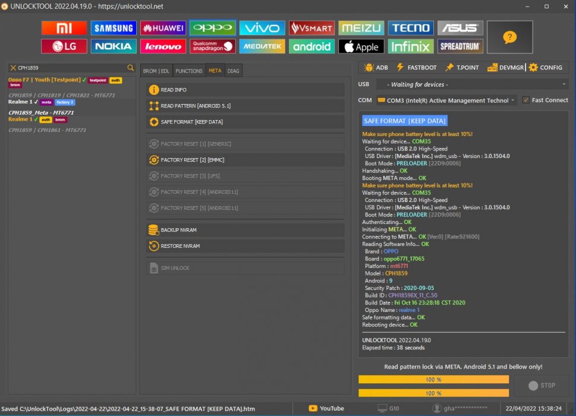Click the RESTORE NVRAM button
Image resolution: width=576 pixels, height=416 pixels.
pyautogui.click(x=245, y=246)
